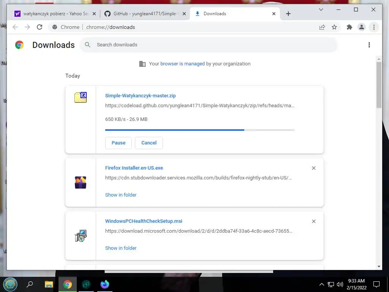
Task: Click the WindowsPCHealthCheckSetup msi icon
Action: tap(81, 236)
